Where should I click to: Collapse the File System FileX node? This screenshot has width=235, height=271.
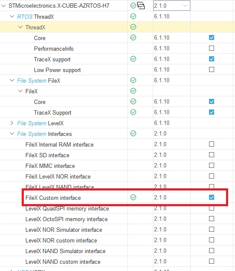pyautogui.click(x=12, y=81)
